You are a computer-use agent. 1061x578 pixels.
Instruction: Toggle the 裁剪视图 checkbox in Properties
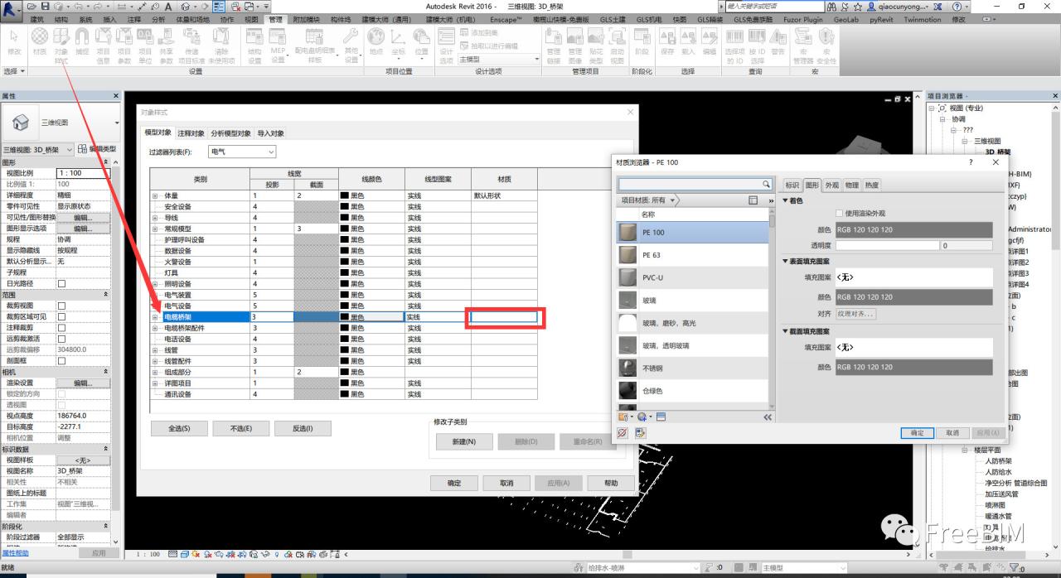click(61, 306)
